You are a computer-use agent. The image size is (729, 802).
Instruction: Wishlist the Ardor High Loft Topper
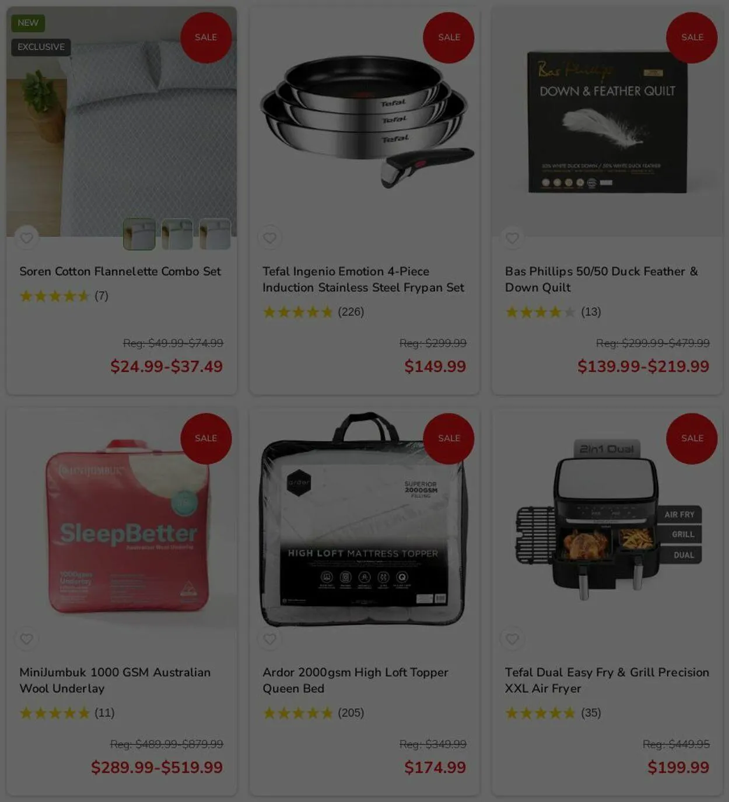(269, 638)
